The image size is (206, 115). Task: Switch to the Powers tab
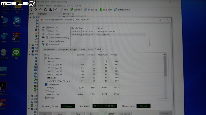[82, 50]
